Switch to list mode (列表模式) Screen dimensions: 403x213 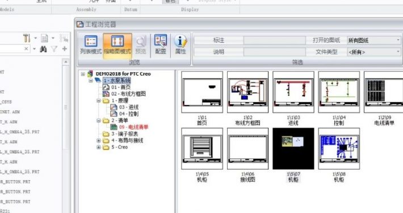(91, 45)
